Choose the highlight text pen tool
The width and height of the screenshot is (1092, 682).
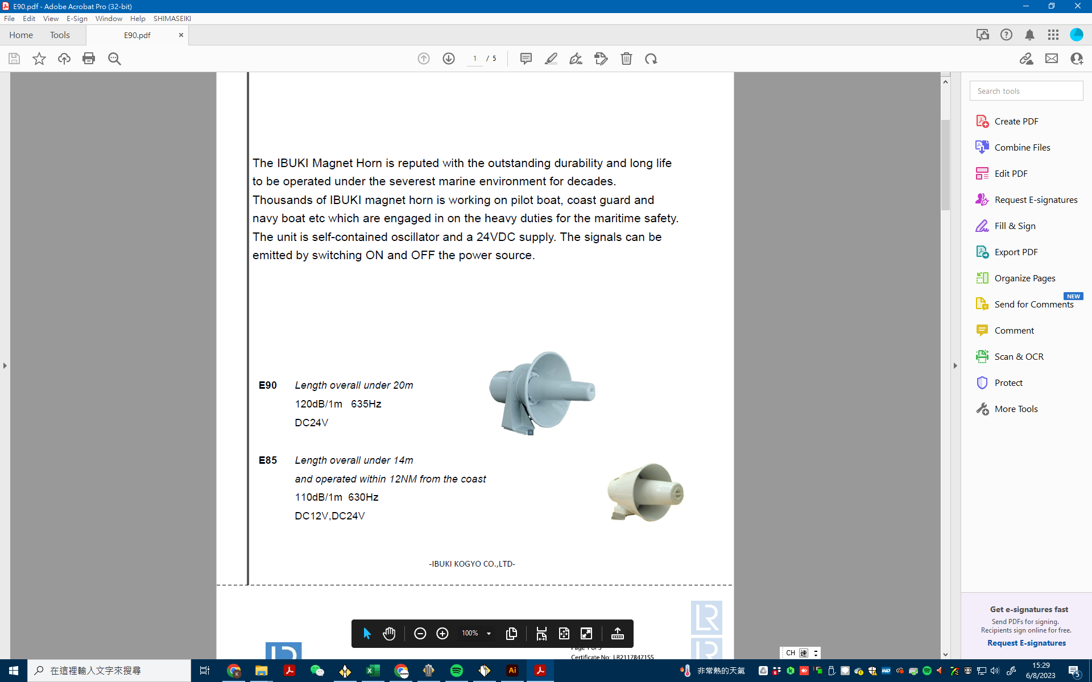551,59
